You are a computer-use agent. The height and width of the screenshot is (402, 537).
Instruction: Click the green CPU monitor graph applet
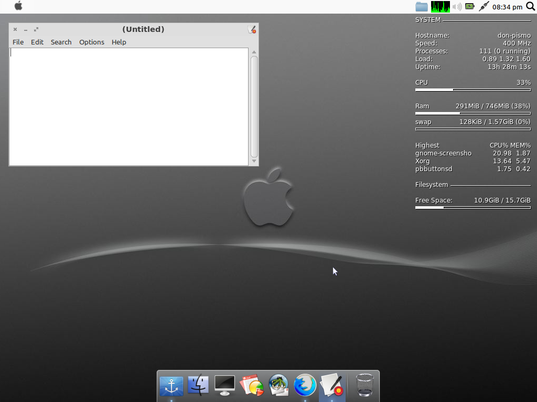tap(440, 7)
